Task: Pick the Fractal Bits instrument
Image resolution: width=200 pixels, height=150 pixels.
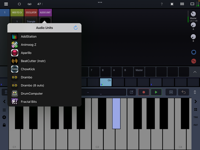Action: click(x=45, y=102)
